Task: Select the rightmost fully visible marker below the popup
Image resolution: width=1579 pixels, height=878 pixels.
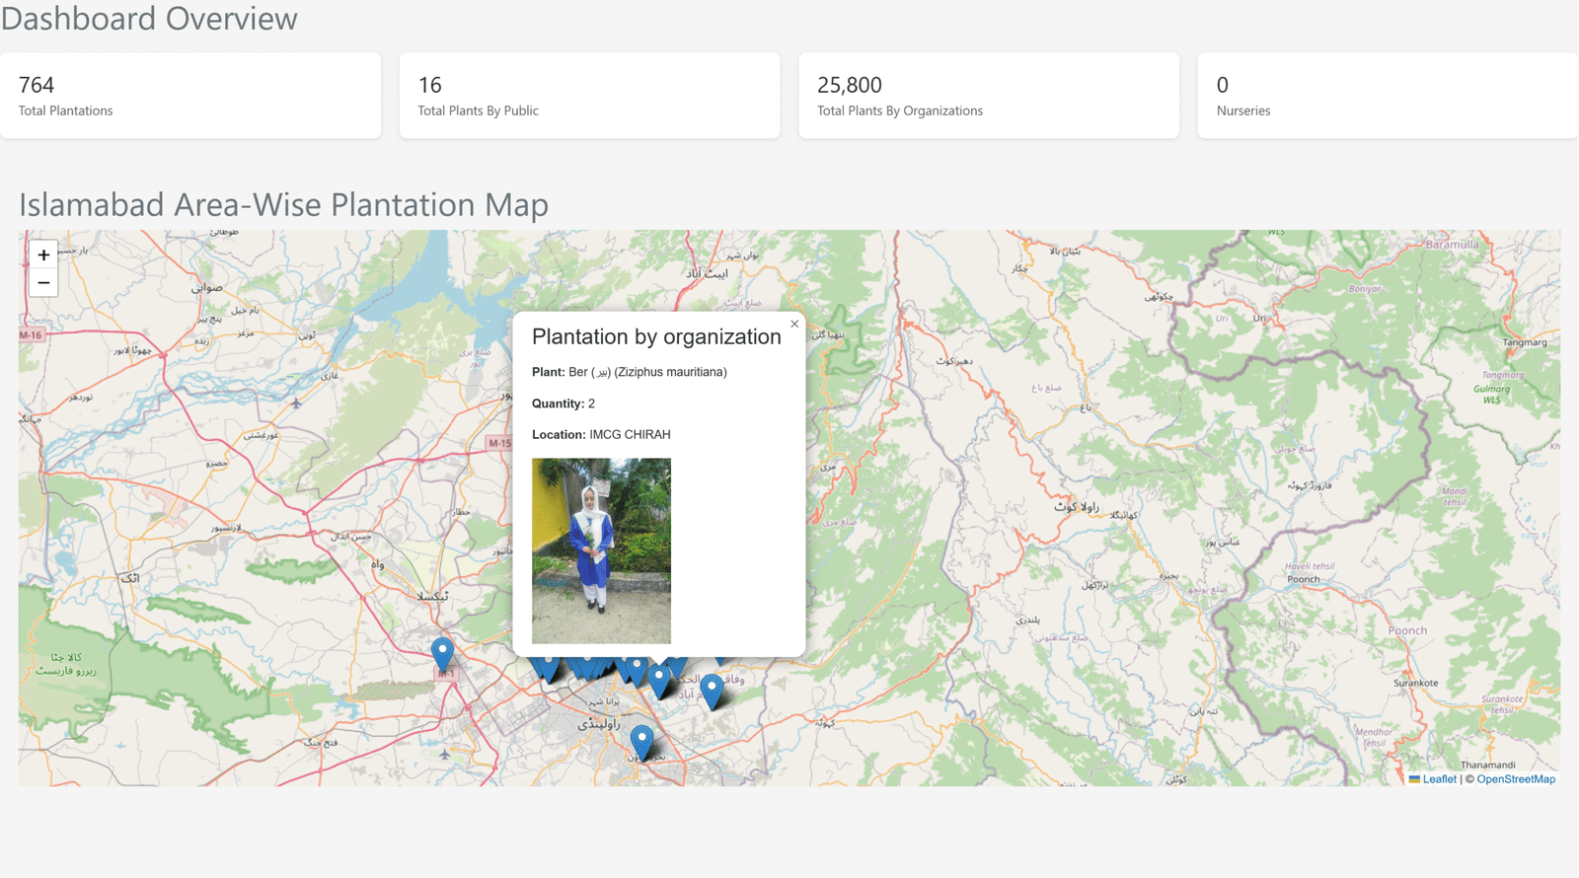Action: tap(712, 690)
